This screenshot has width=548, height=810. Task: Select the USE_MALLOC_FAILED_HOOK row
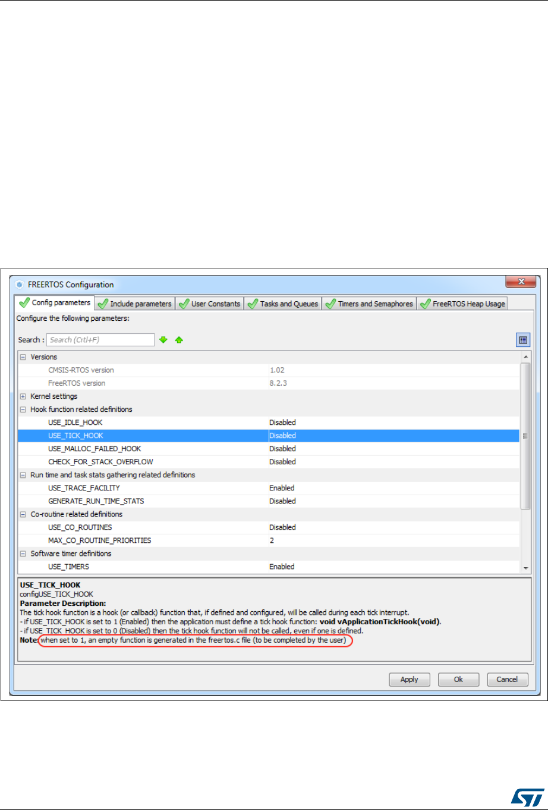coord(269,449)
